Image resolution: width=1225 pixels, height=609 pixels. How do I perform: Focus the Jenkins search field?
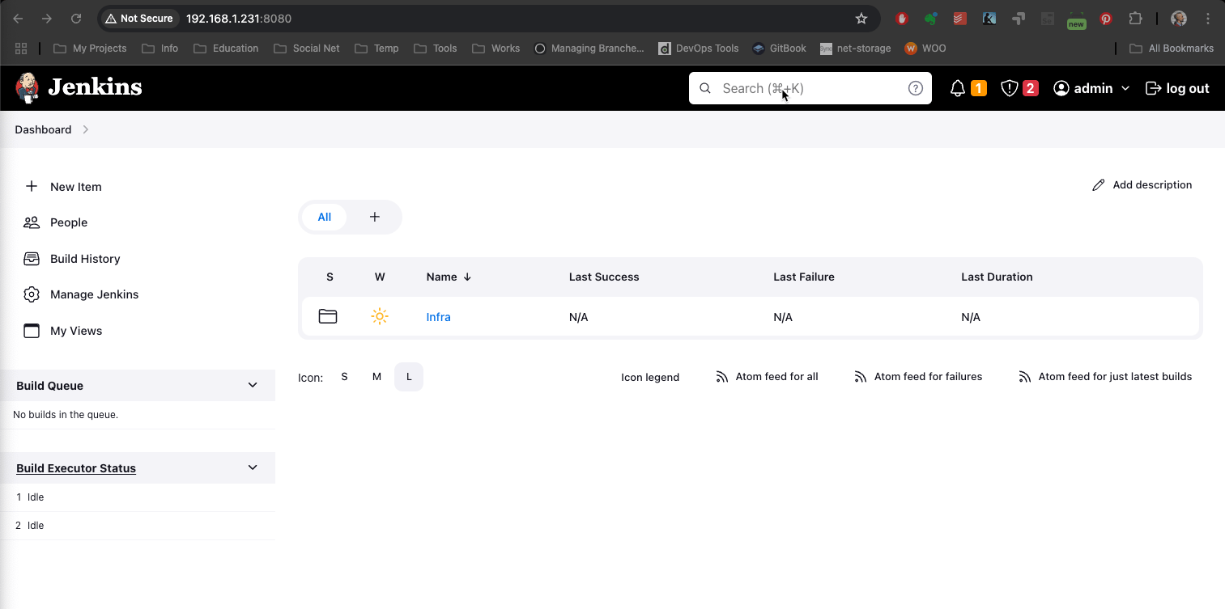(x=810, y=88)
